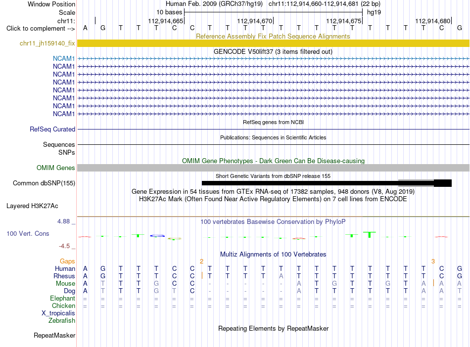Click the Layered H3K27Ac track label
Viewport: 470px width, 347px height.
32,206
